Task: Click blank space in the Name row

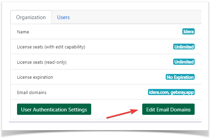Action: coord(106,32)
